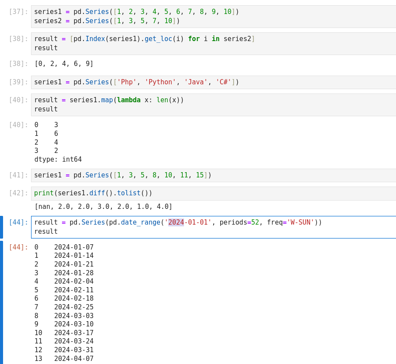Click the 'W-SUN' string in cell 44

point(300,222)
